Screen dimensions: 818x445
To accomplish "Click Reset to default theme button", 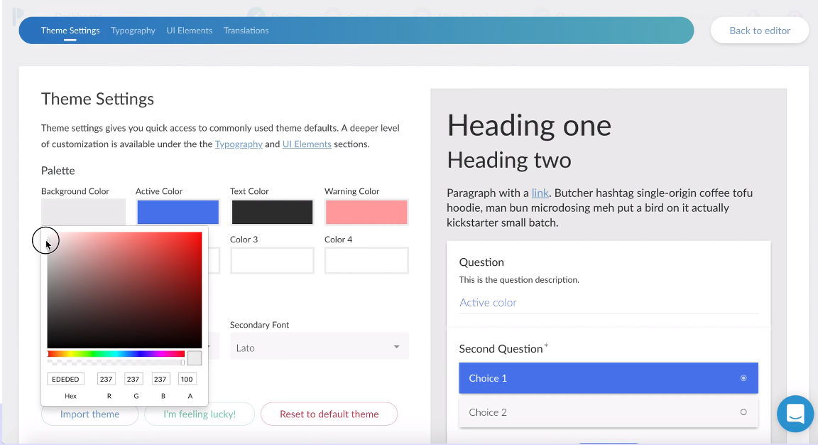I will point(329,414).
